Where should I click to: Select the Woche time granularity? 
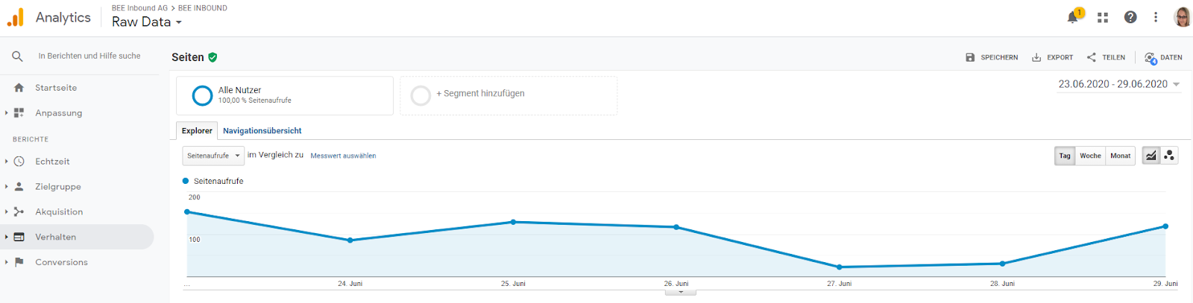point(1090,156)
